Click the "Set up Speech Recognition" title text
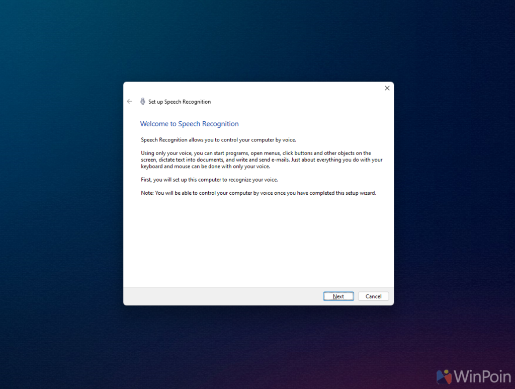The image size is (515, 389). tap(180, 102)
